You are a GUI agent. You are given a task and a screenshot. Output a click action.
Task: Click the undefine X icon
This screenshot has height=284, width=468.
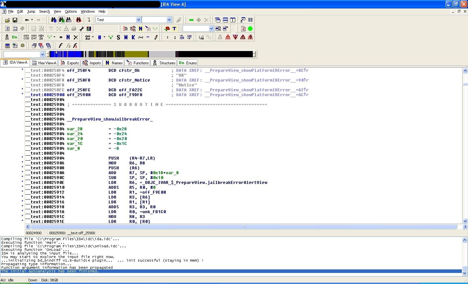(76, 37)
